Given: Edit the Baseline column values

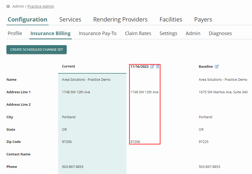Looking at the screenshot, I should click(x=217, y=67).
